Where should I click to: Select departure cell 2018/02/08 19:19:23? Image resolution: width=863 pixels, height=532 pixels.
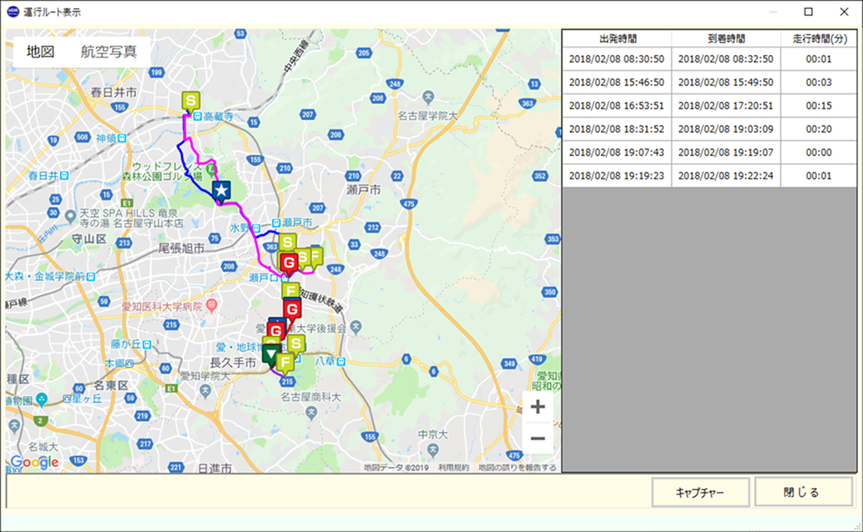click(617, 176)
